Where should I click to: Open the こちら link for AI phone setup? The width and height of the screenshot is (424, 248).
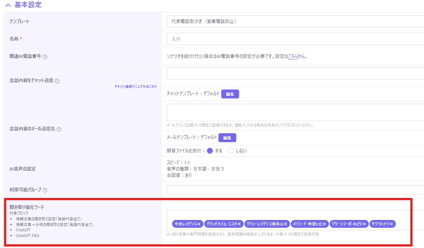click(x=293, y=56)
